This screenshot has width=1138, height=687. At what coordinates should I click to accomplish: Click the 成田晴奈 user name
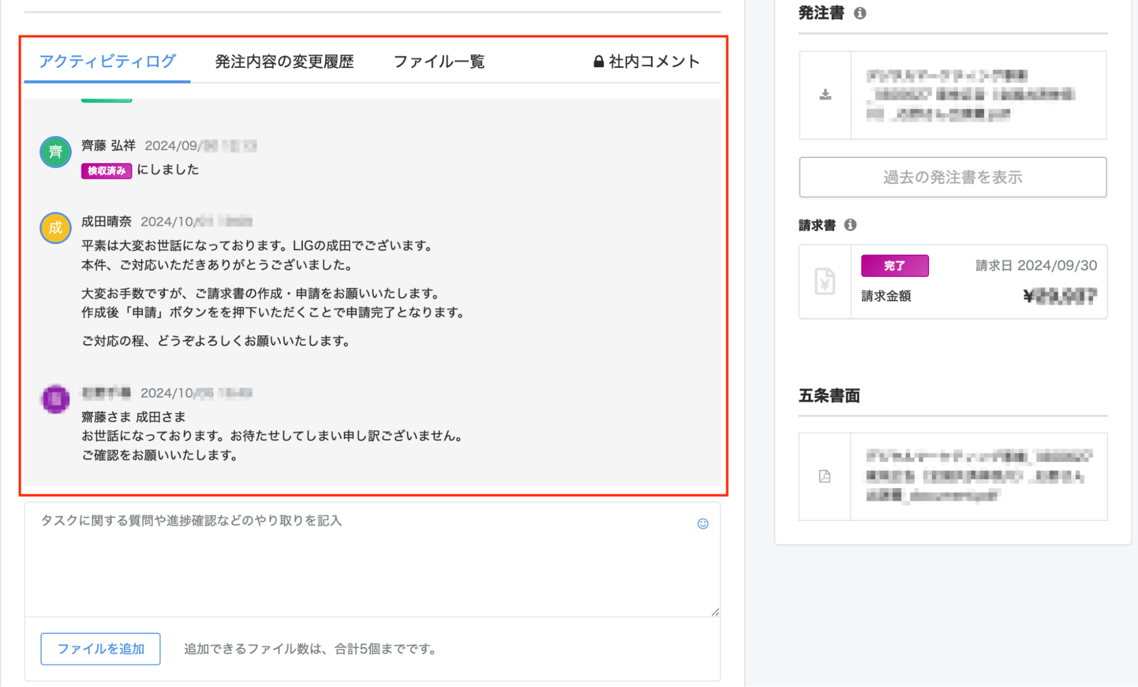[x=106, y=222]
